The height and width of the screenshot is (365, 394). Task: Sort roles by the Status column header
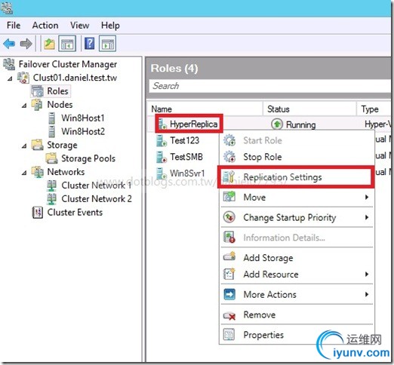coord(309,109)
